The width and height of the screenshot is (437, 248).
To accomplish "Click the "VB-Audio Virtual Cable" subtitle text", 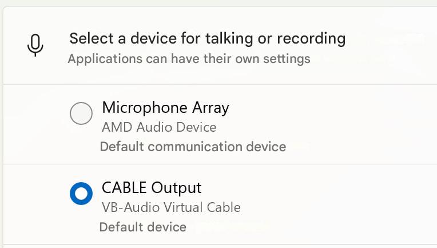I will (x=171, y=207).
